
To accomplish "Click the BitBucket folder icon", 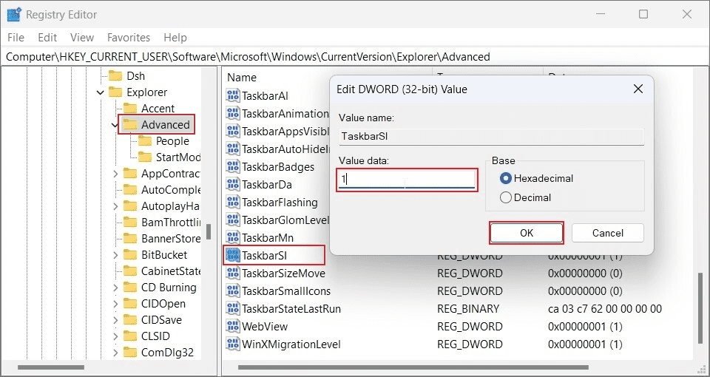I will [130, 255].
